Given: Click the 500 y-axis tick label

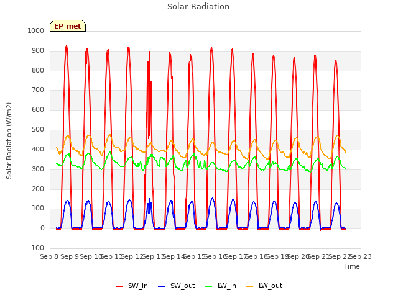Looking at the screenshot, I should click(x=38, y=130).
